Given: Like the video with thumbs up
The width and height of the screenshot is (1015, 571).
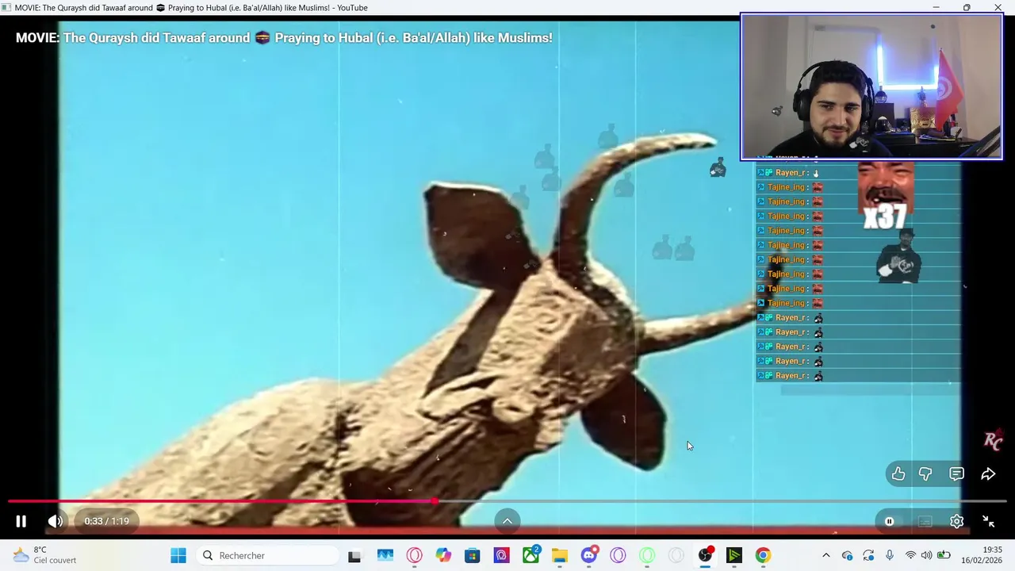Looking at the screenshot, I should pyautogui.click(x=898, y=473).
